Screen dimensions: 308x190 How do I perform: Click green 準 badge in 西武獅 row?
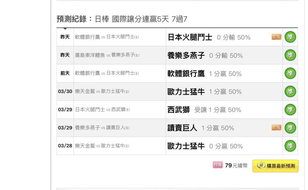[x=290, y=110]
